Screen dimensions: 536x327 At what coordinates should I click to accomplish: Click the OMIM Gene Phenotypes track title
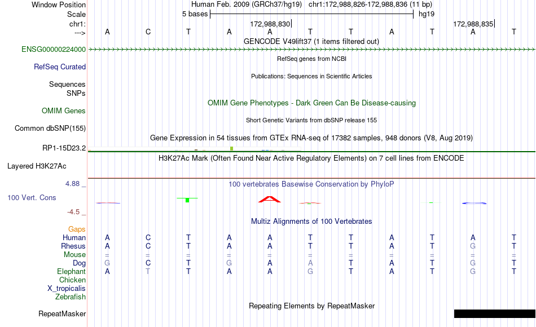click(x=311, y=103)
